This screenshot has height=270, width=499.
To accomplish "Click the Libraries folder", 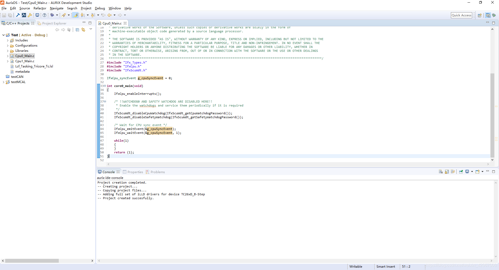I will click(x=22, y=51).
